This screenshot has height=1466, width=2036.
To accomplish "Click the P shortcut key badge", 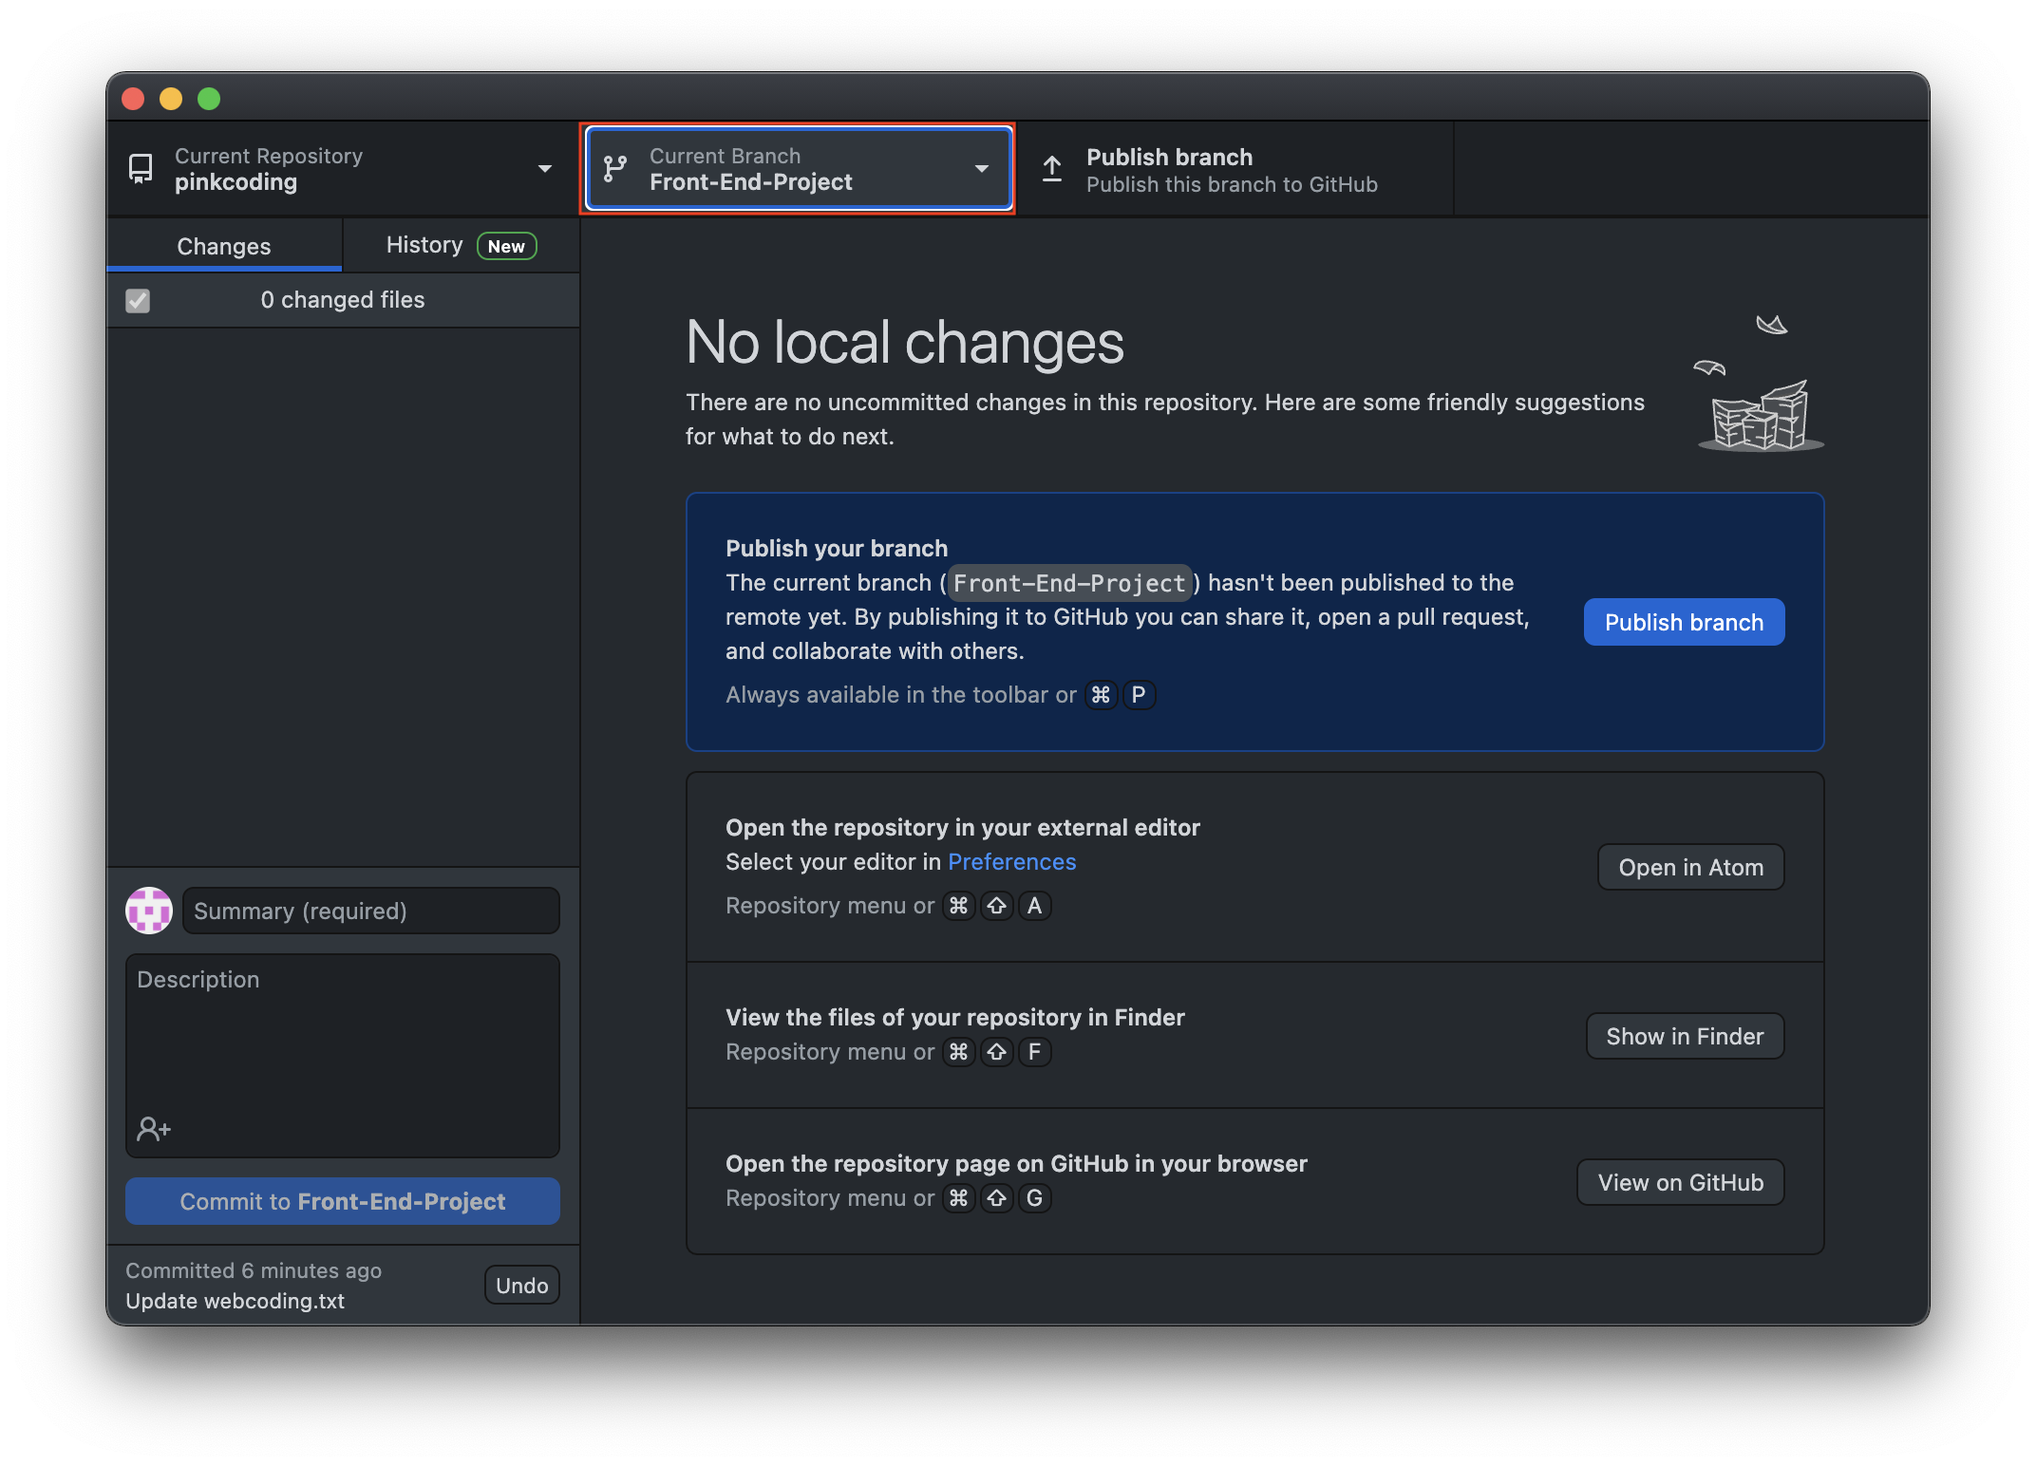I will point(1138,694).
